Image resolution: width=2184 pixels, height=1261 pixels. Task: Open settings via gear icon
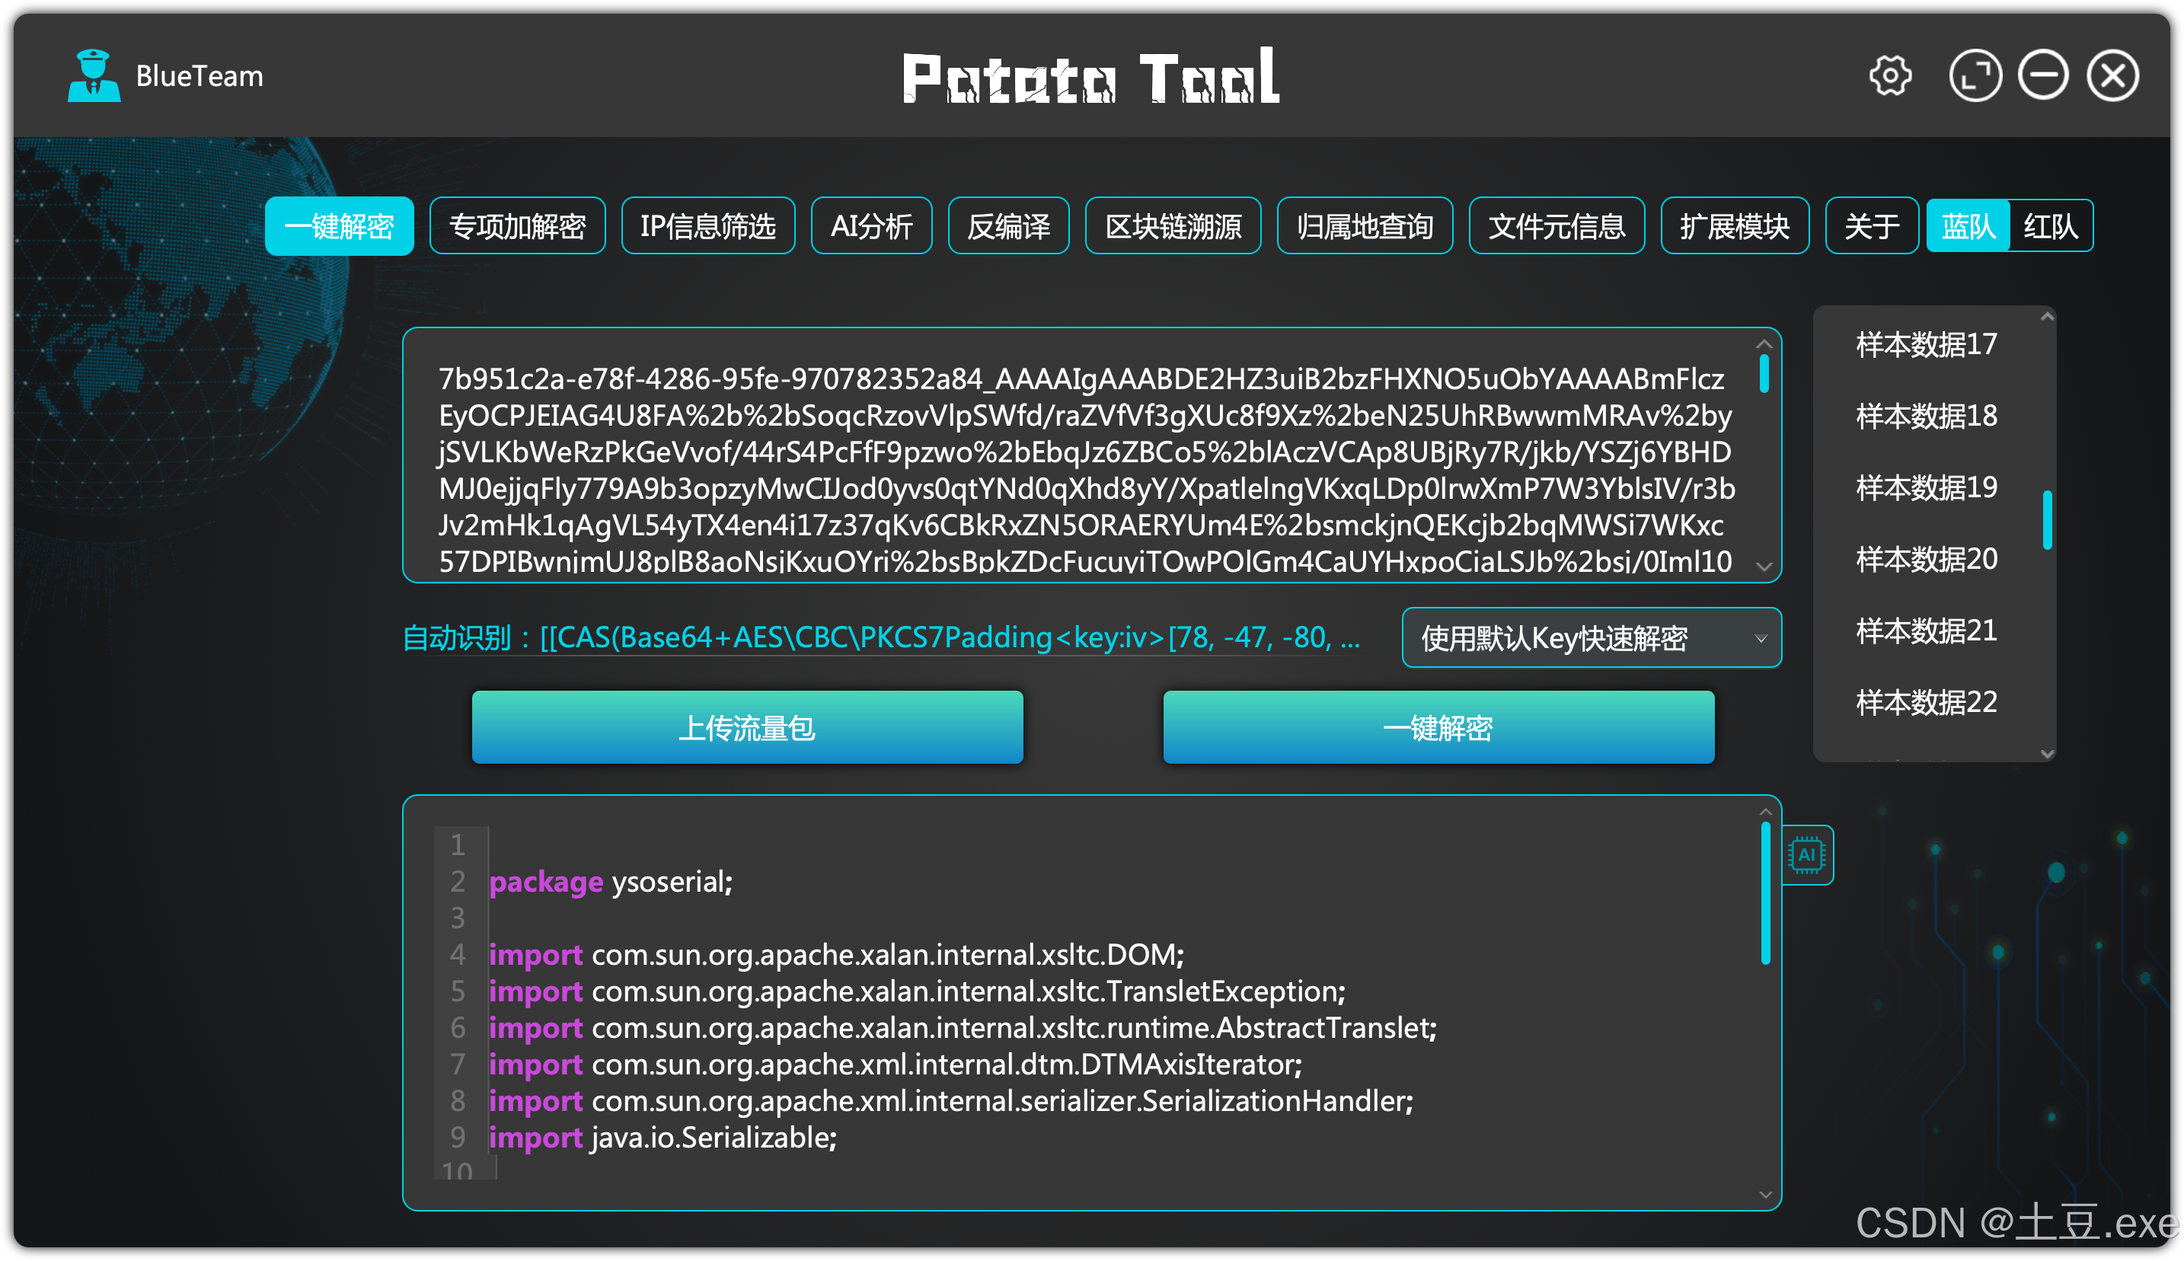pos(1889,76)
